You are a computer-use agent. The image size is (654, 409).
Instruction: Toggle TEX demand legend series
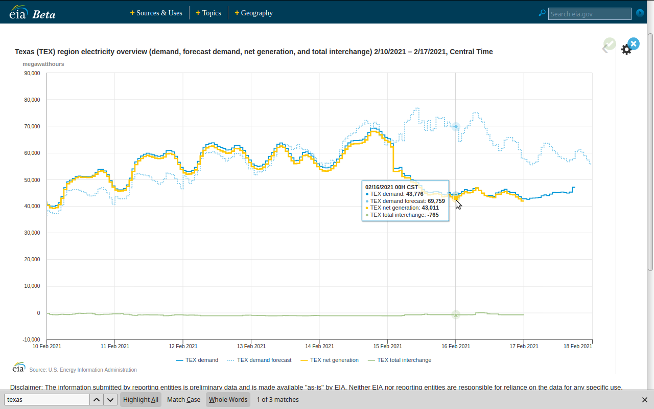pos(197,360)
